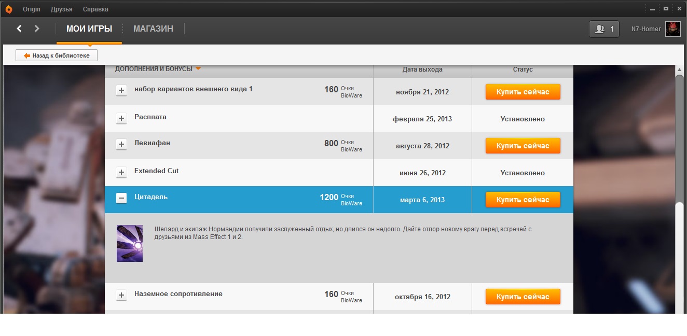This screenshot has width=687, height=336.
Task: Open the Origin menu
Action: click(x=32, y=9)
